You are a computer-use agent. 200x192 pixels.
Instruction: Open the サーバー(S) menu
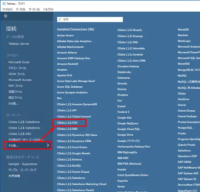click(x=34, y=9)
